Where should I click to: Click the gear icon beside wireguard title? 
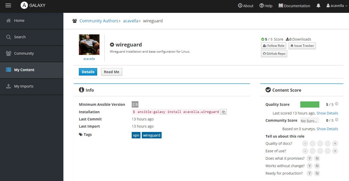coord(112,45)
